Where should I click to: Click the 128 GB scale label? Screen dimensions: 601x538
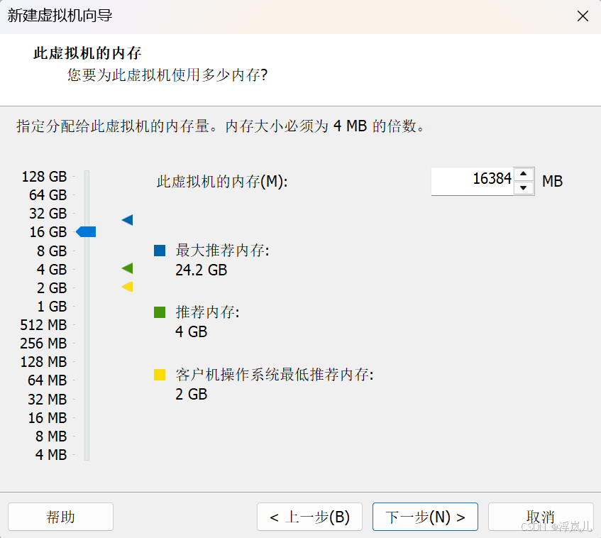(45, 177)
